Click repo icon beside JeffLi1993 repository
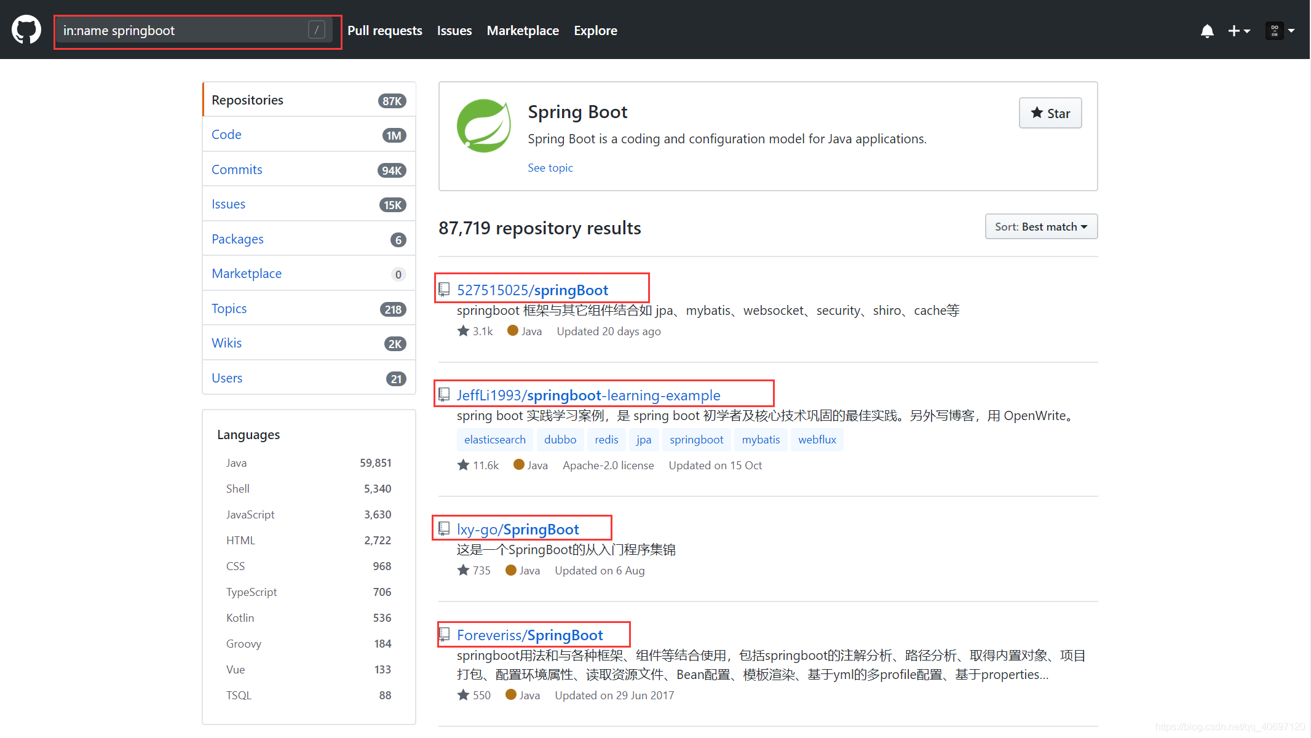The height and width of the screenshot is (738, 1311). [444, 394]
